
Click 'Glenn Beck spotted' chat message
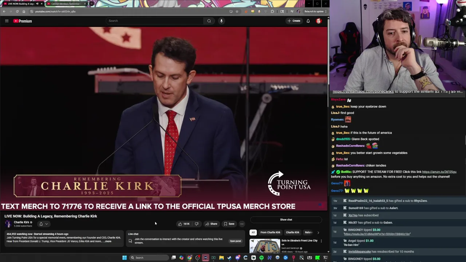(x=365, y=139)
